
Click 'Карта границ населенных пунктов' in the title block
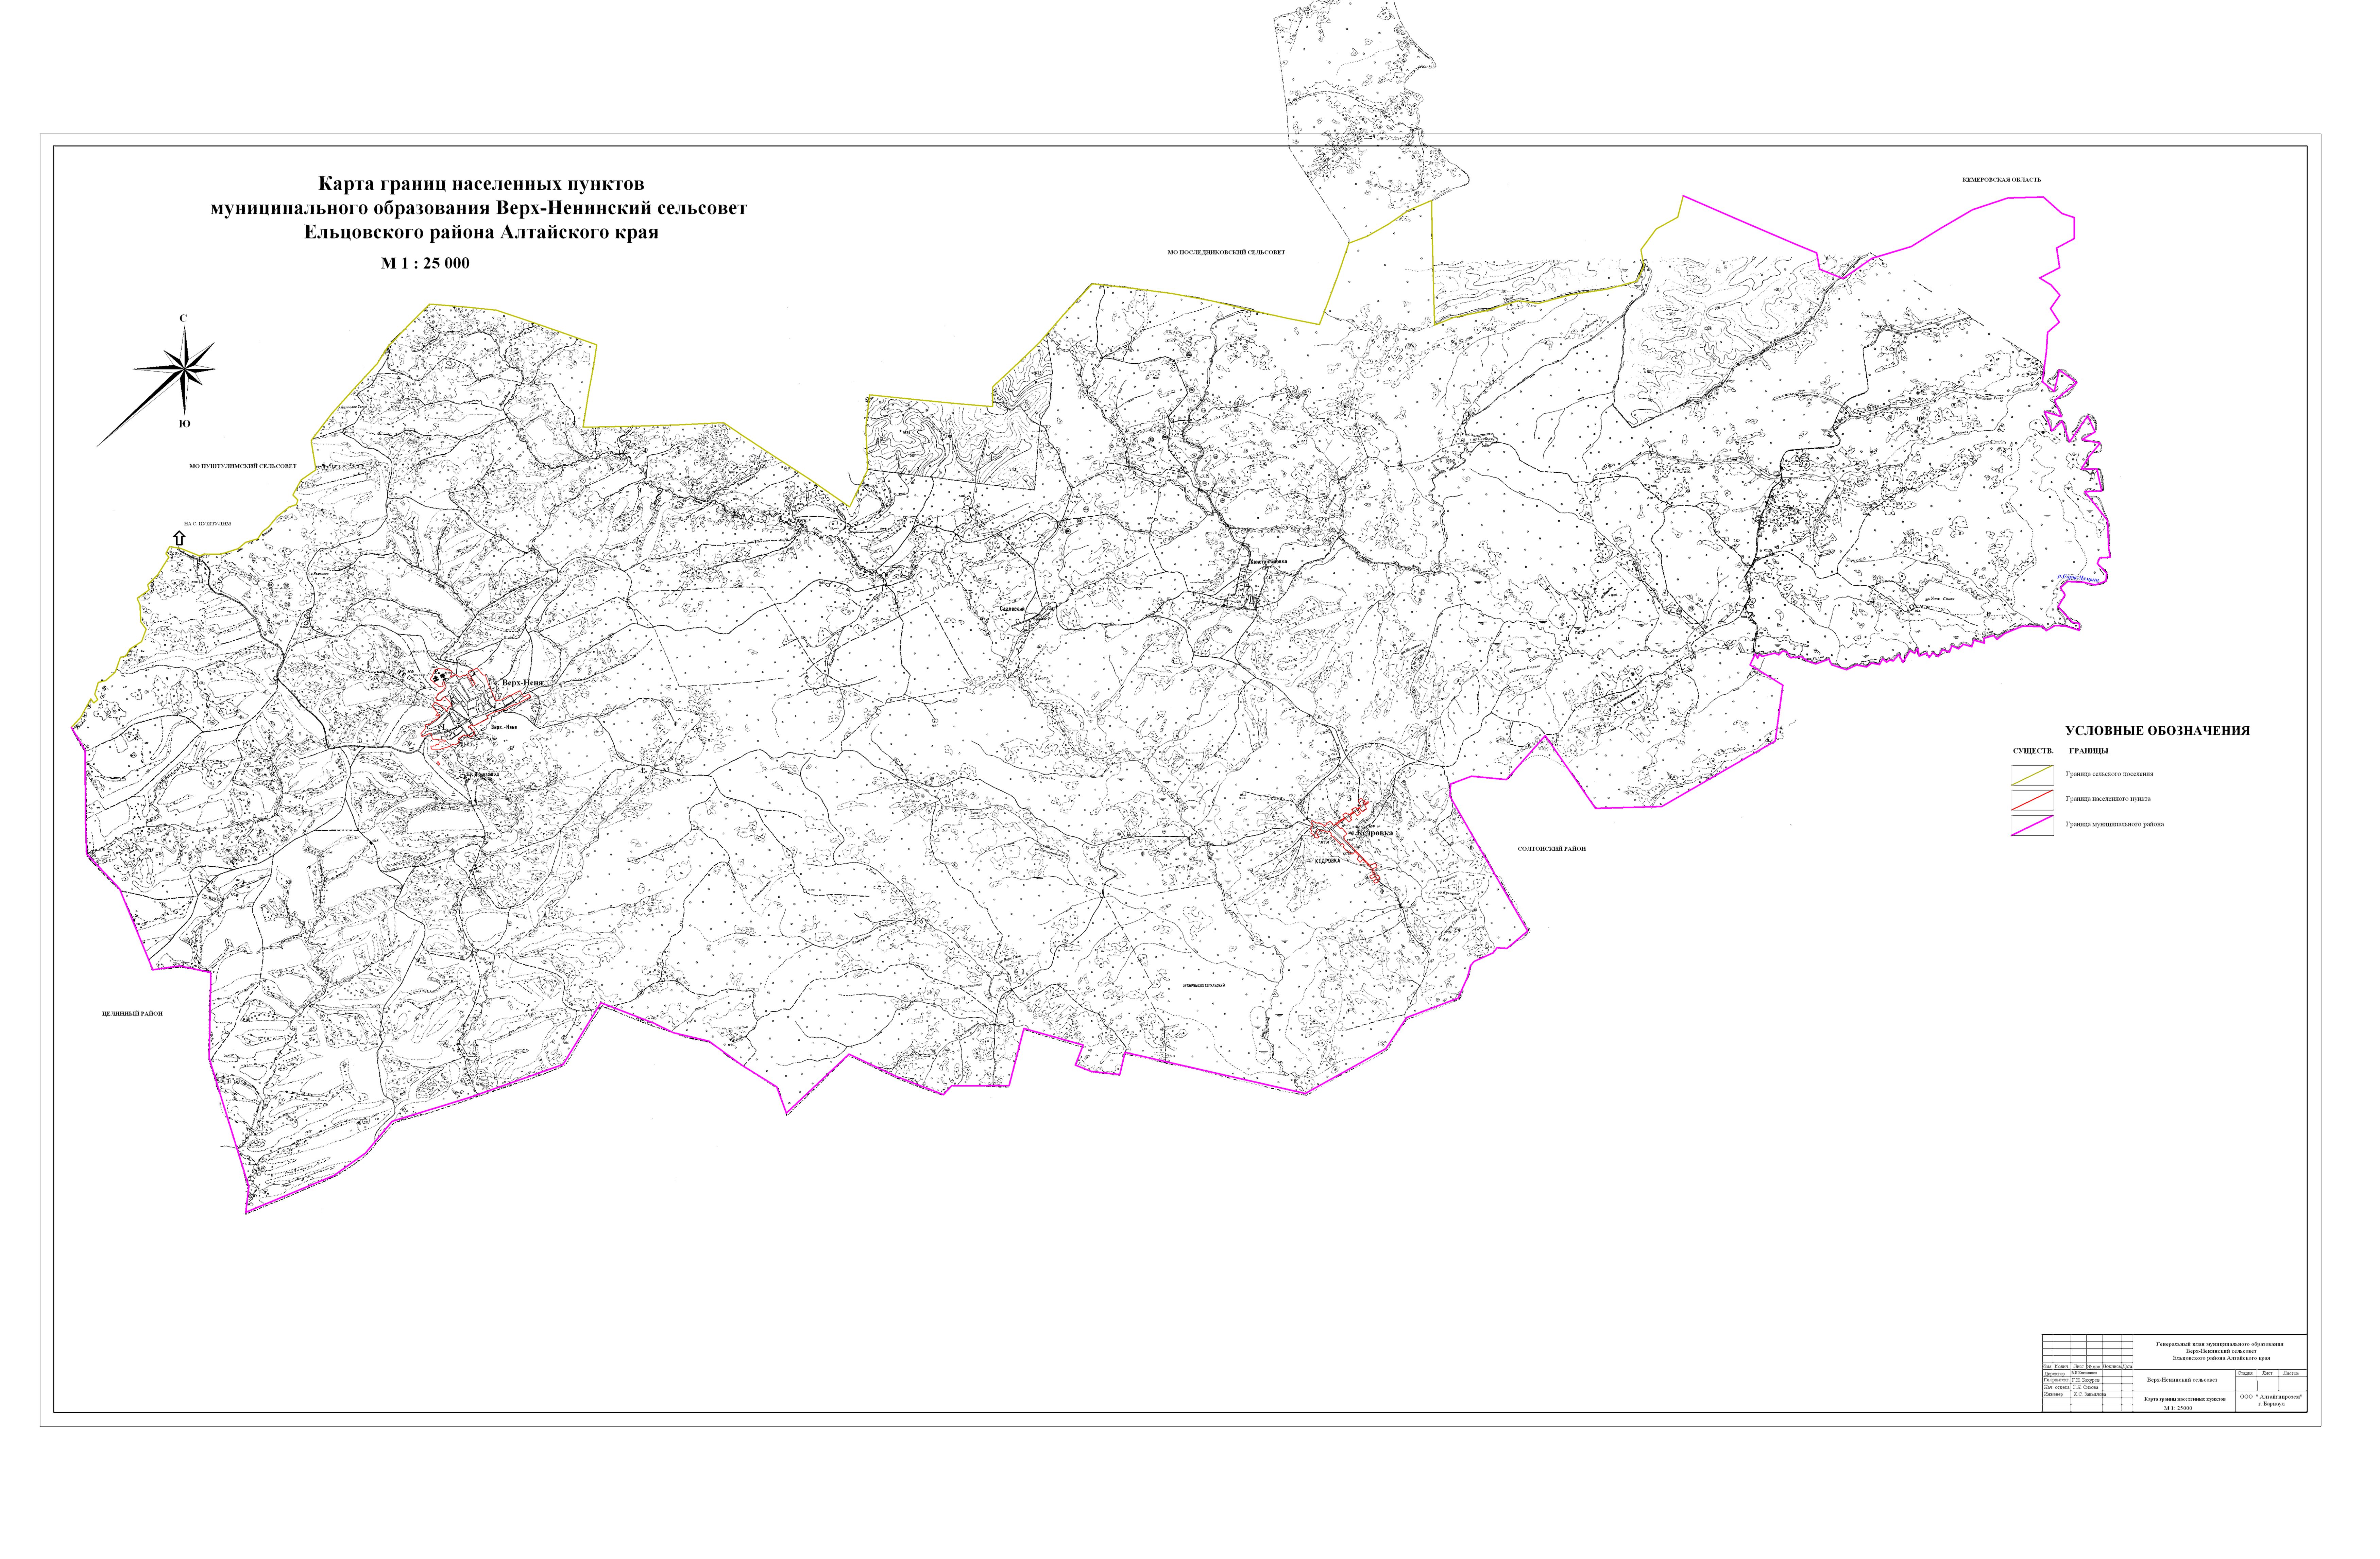coord(2185,1399)
